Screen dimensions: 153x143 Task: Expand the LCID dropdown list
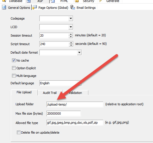71,27
